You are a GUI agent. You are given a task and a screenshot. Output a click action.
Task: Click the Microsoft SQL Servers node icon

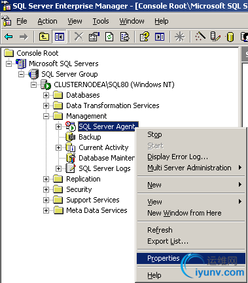click(x=21, y=64)
